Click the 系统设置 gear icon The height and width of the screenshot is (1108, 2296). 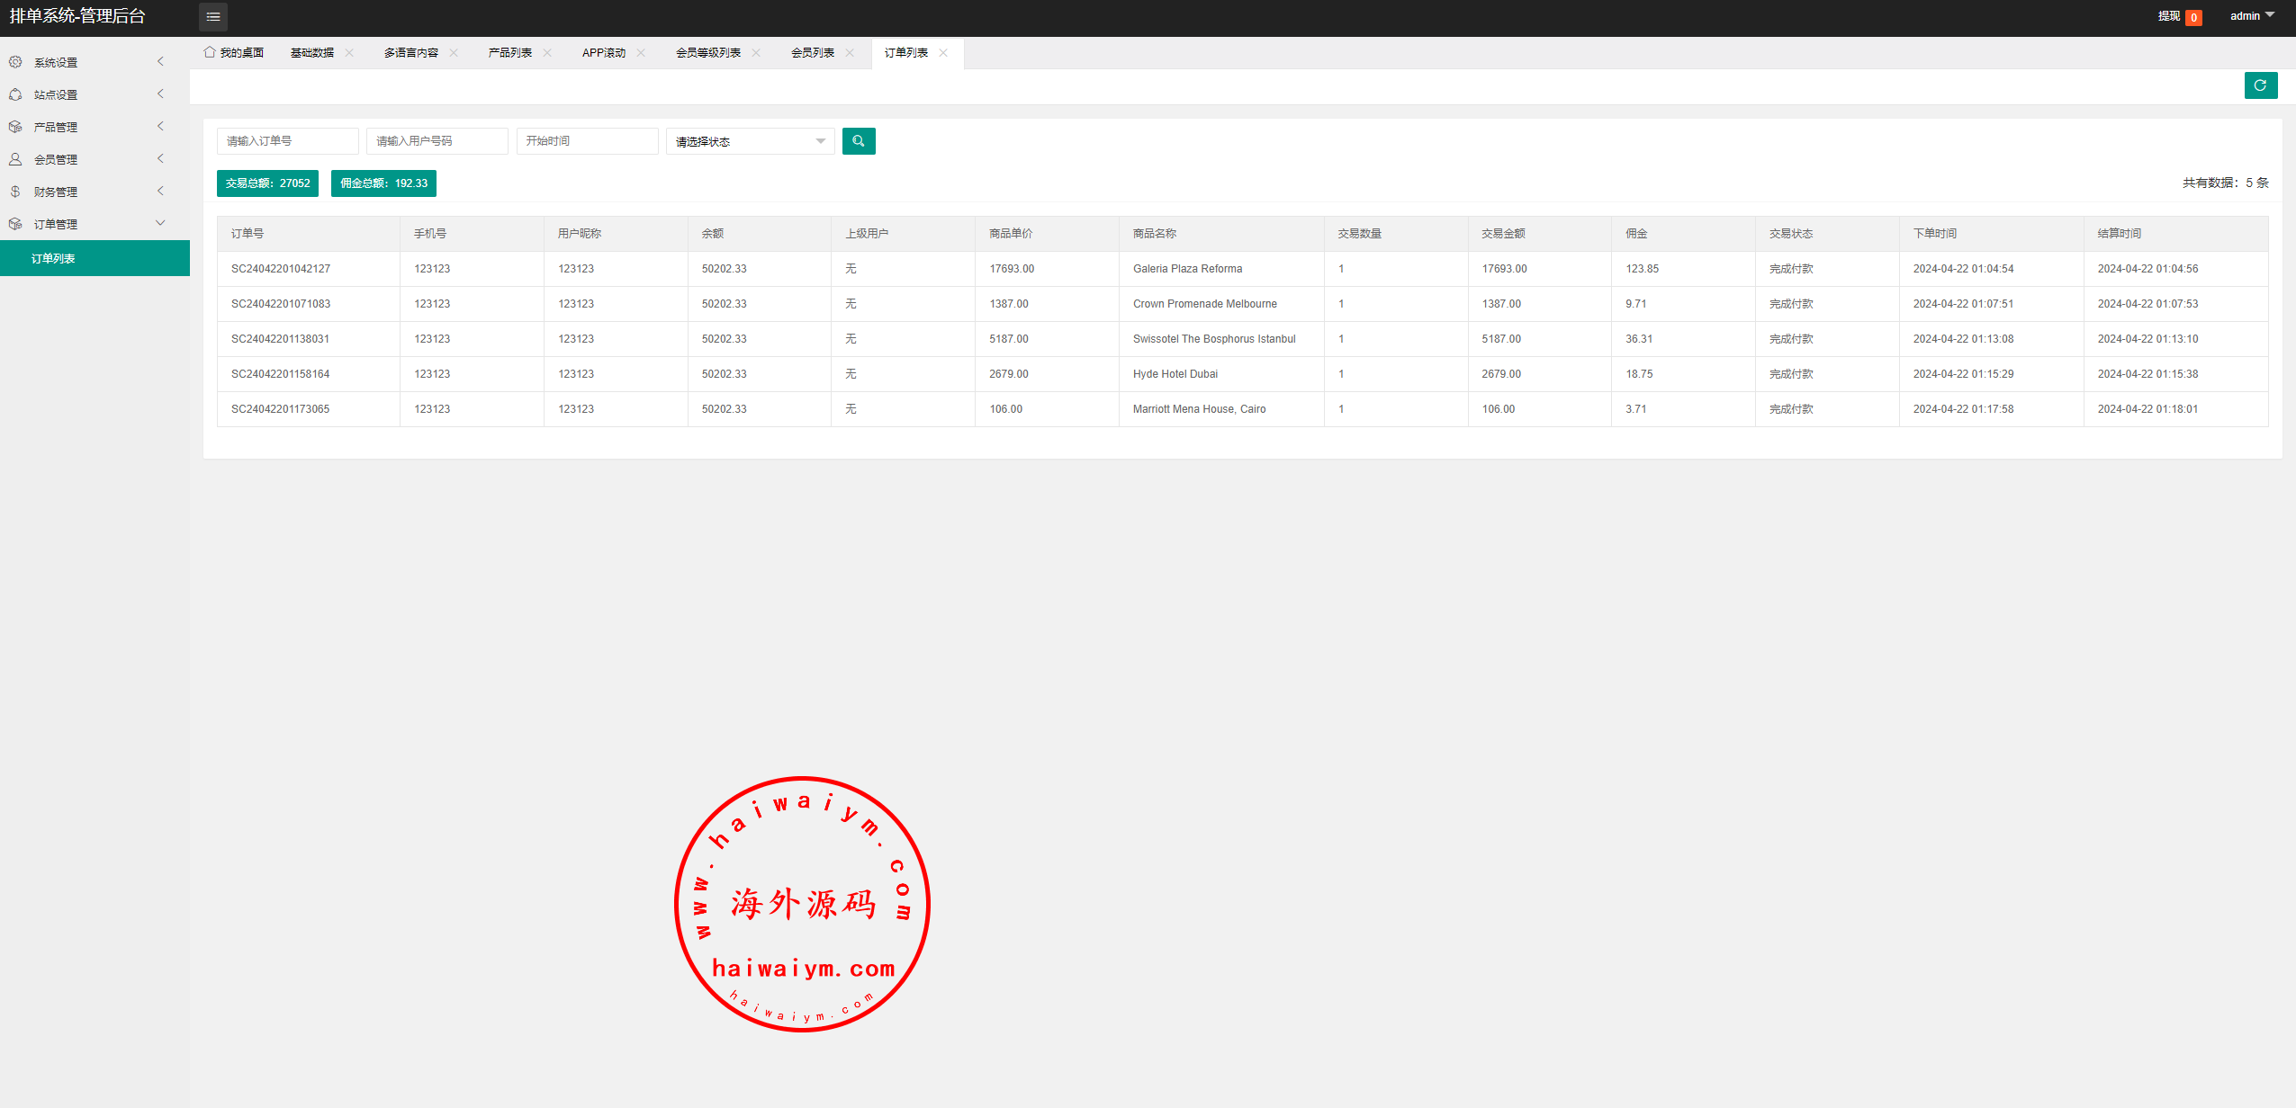tap(15, 62)
